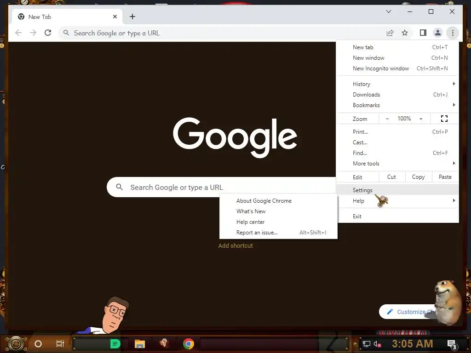This screenshot has height=353, width=471.
Task: Click the forward navigation arrow
Action: click(33, 33)
